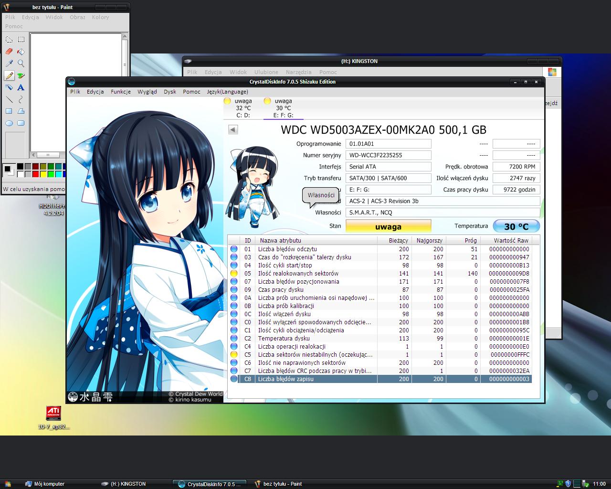
Task: Open the Plik menu in CrystalDiskInfo
Action: tap(75, 92)
